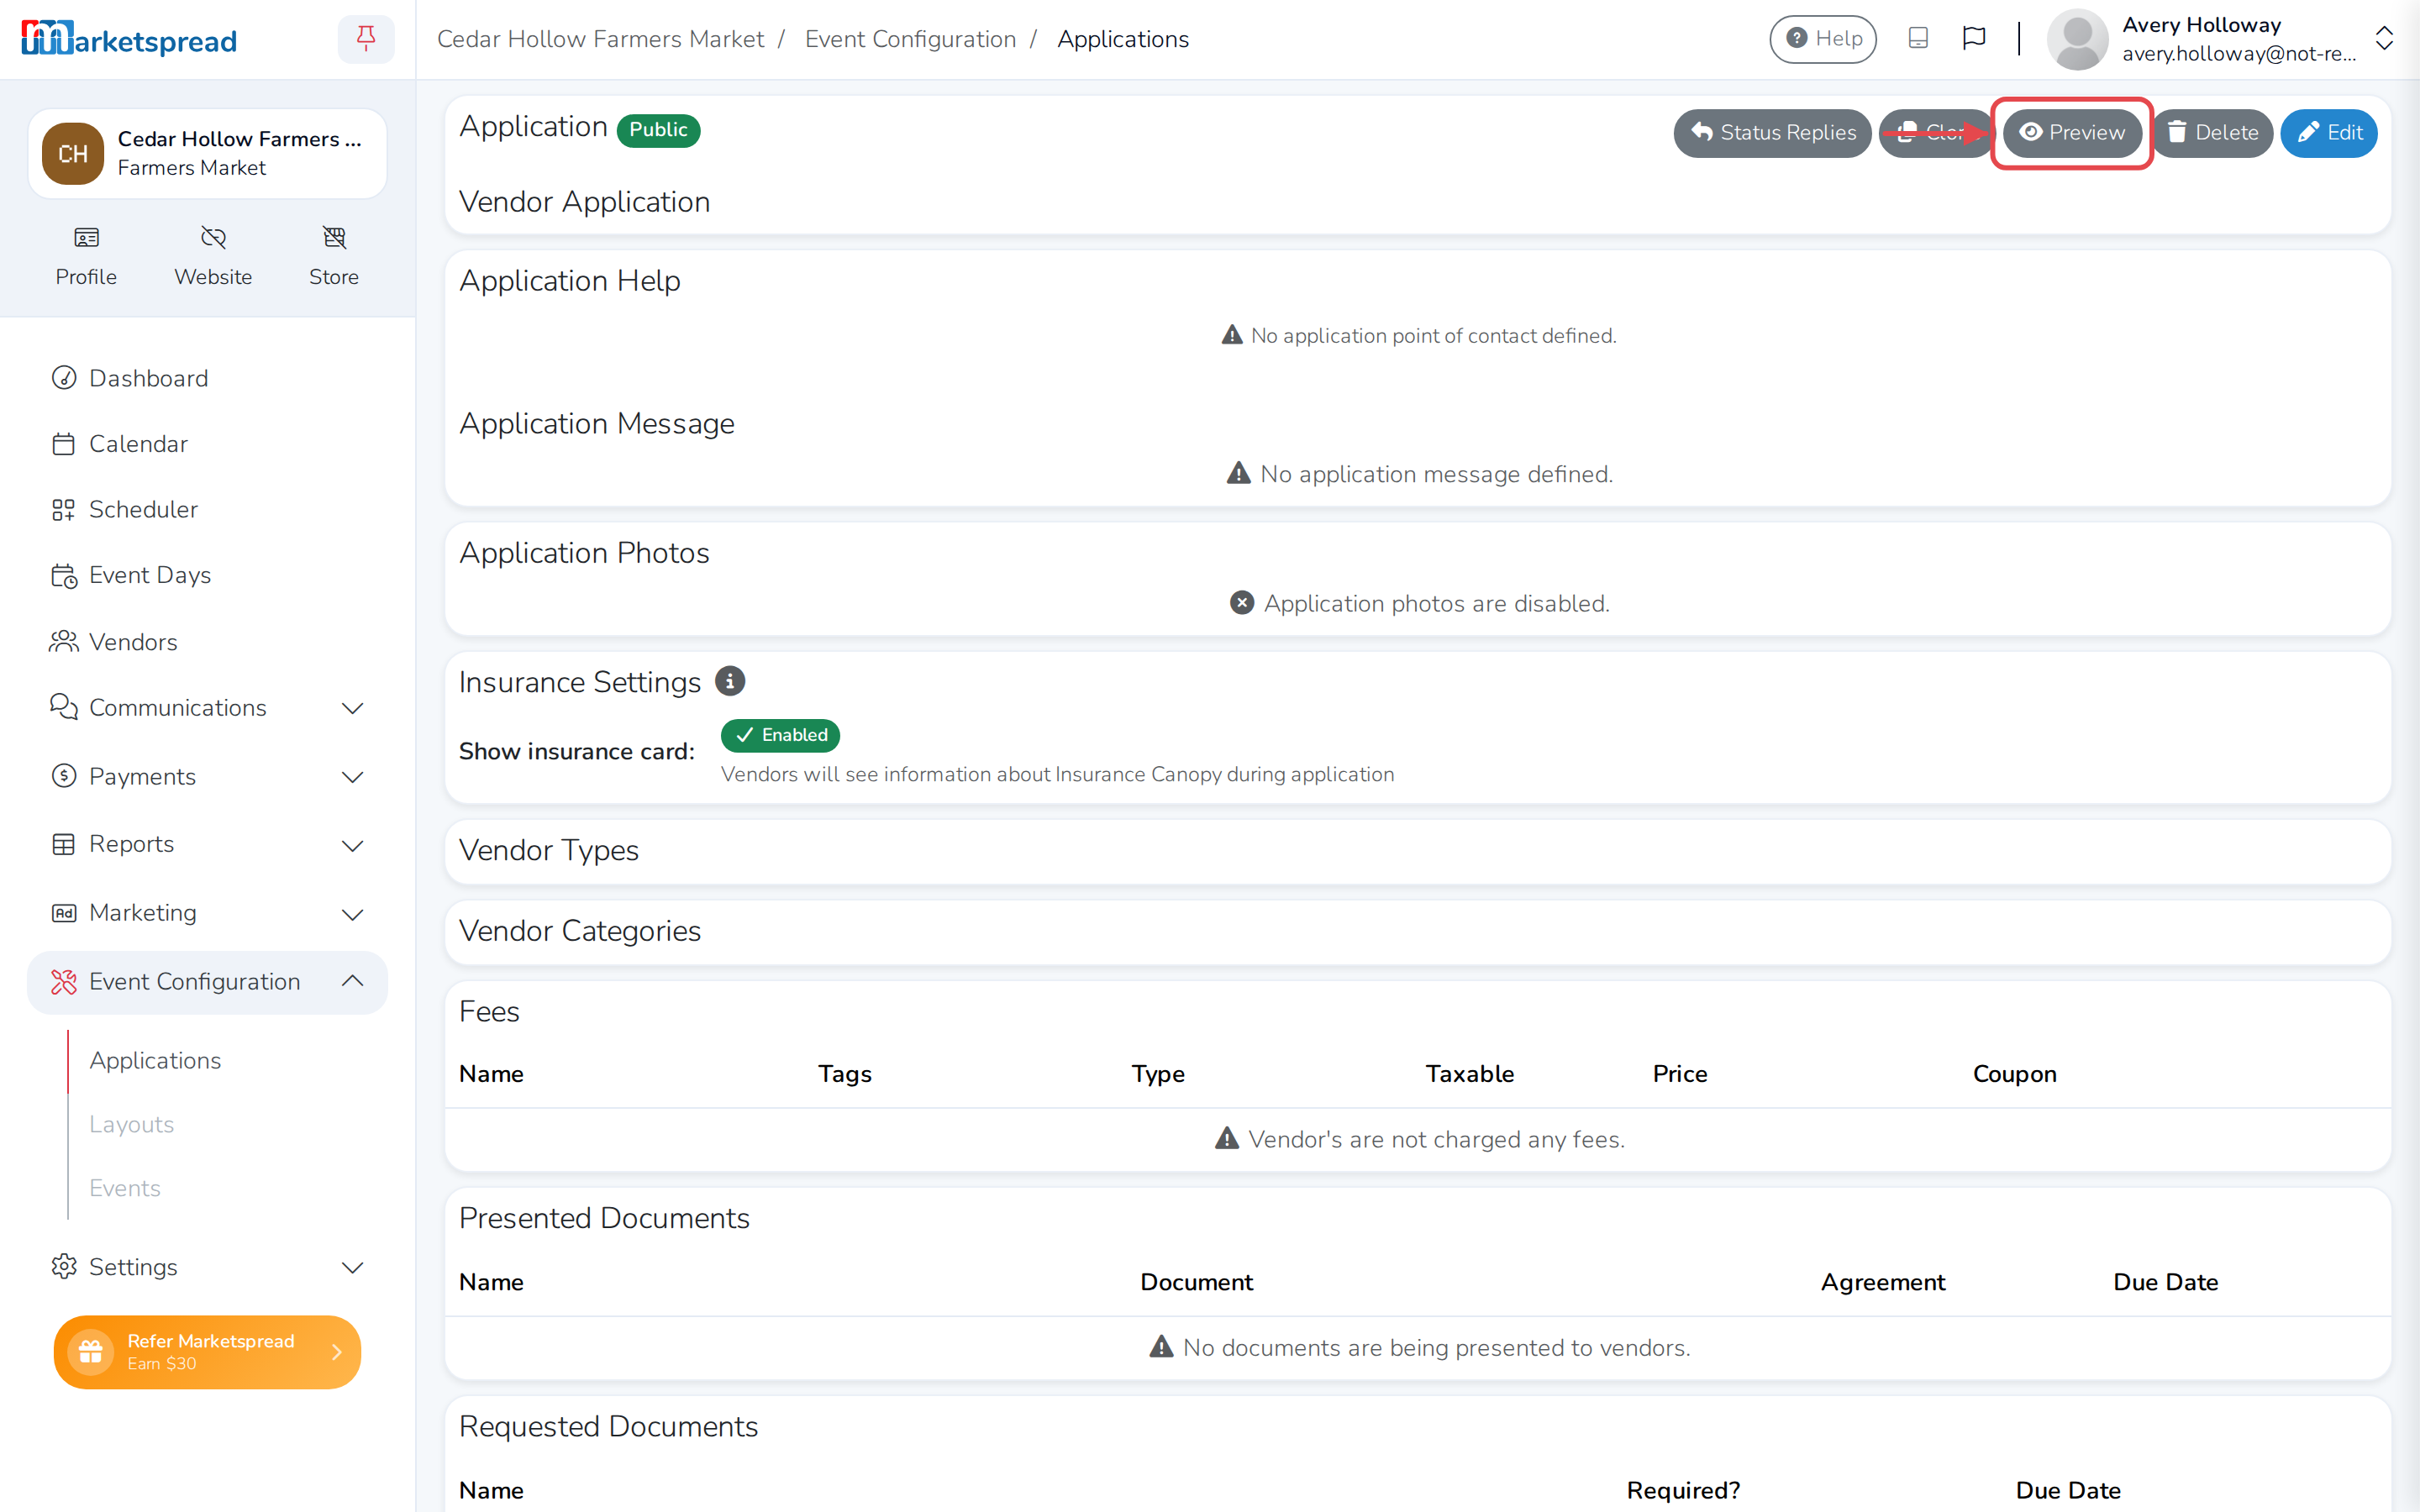Click the CH market badge
Viewport: 2420px width, 1512px height.
(x=73, y=154)
